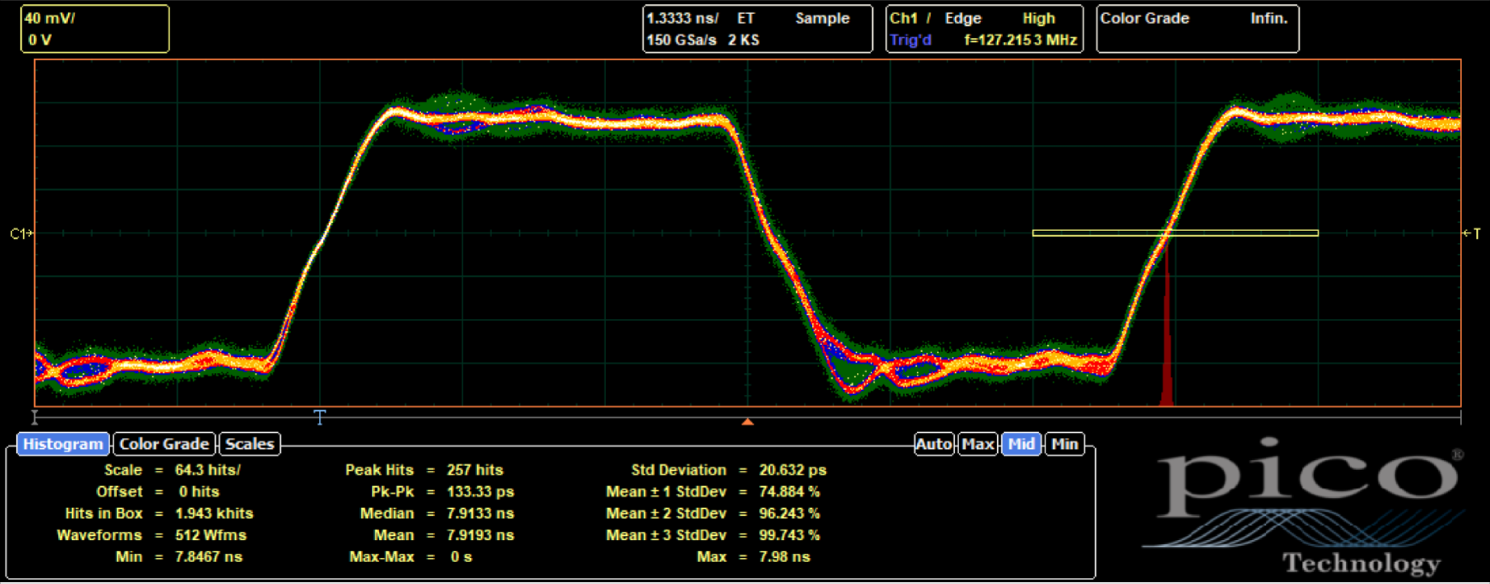Click the bracket marker at timeline start
The image size is (1490, 584).
pyautogui.click(x=35, y=417)
